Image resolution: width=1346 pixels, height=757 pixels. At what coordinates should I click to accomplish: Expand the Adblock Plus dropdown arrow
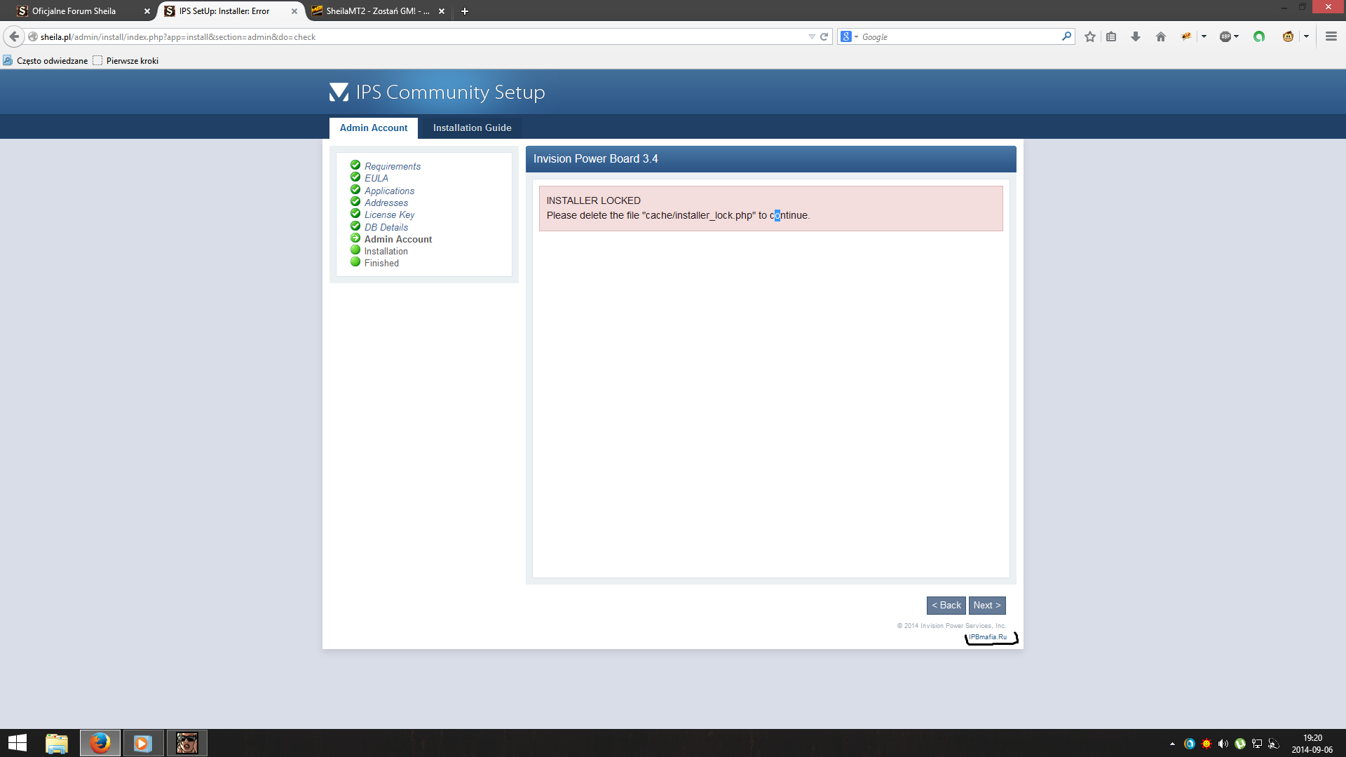pos(1236,36)
